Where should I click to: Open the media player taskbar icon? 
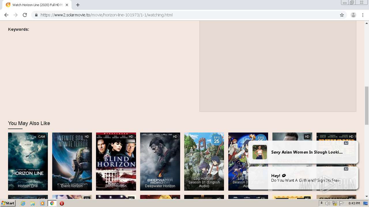click(x=42, y=203)
